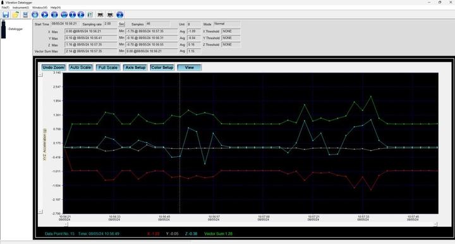Viewport: 455px width, 244px height.
Task: Click the Y Max value field
Action: (x=91, y=38)
